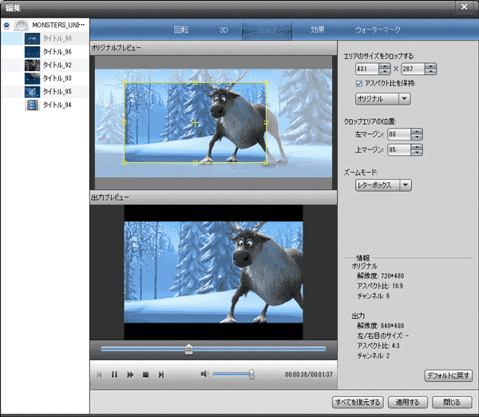Click the bottom-right crop handle
479x417 pixels.
coord(266,162)
